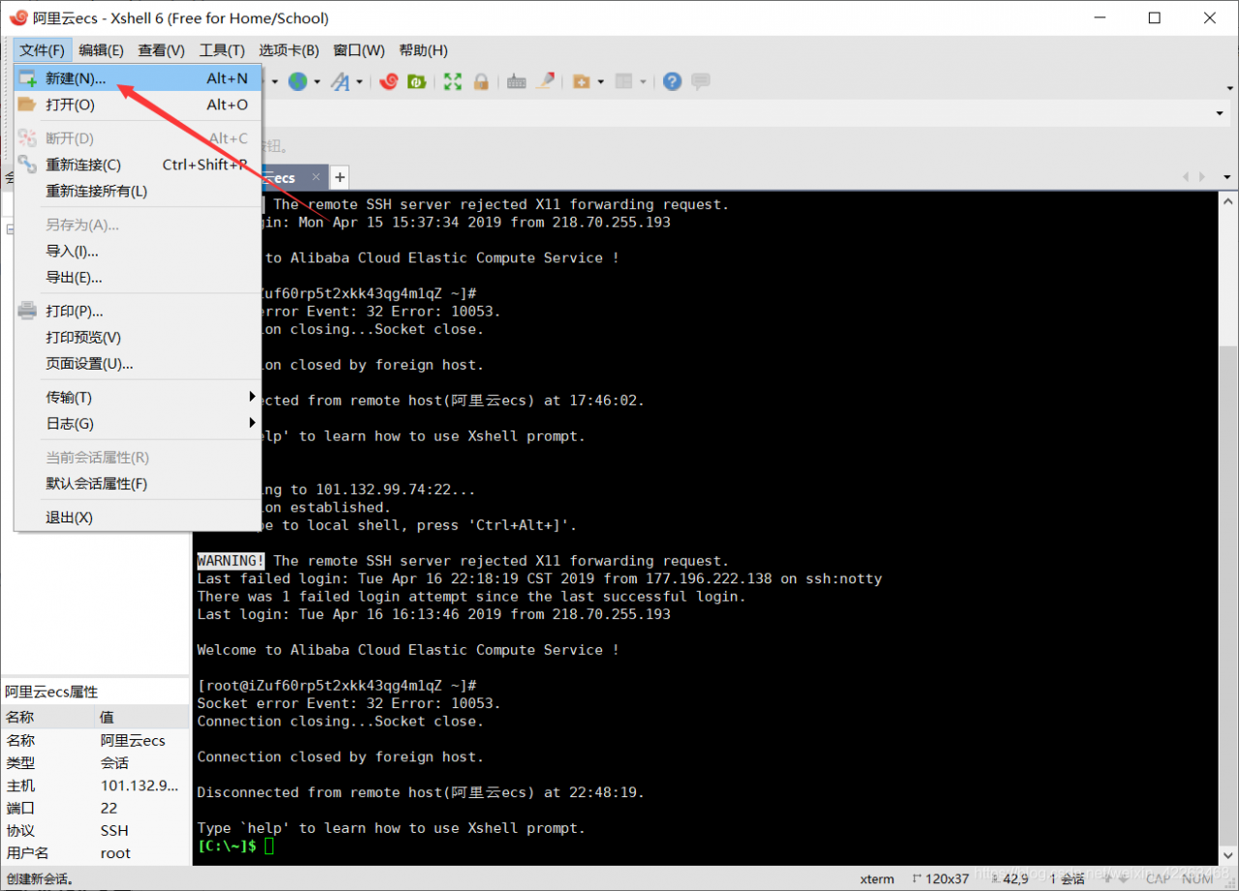This screenshot has width=1239, height=891.
Task: Launch Xftp via the green folder icon
Action: click(x=417, y=82)
